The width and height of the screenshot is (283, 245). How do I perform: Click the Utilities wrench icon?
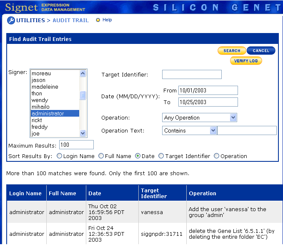point(11,20)
